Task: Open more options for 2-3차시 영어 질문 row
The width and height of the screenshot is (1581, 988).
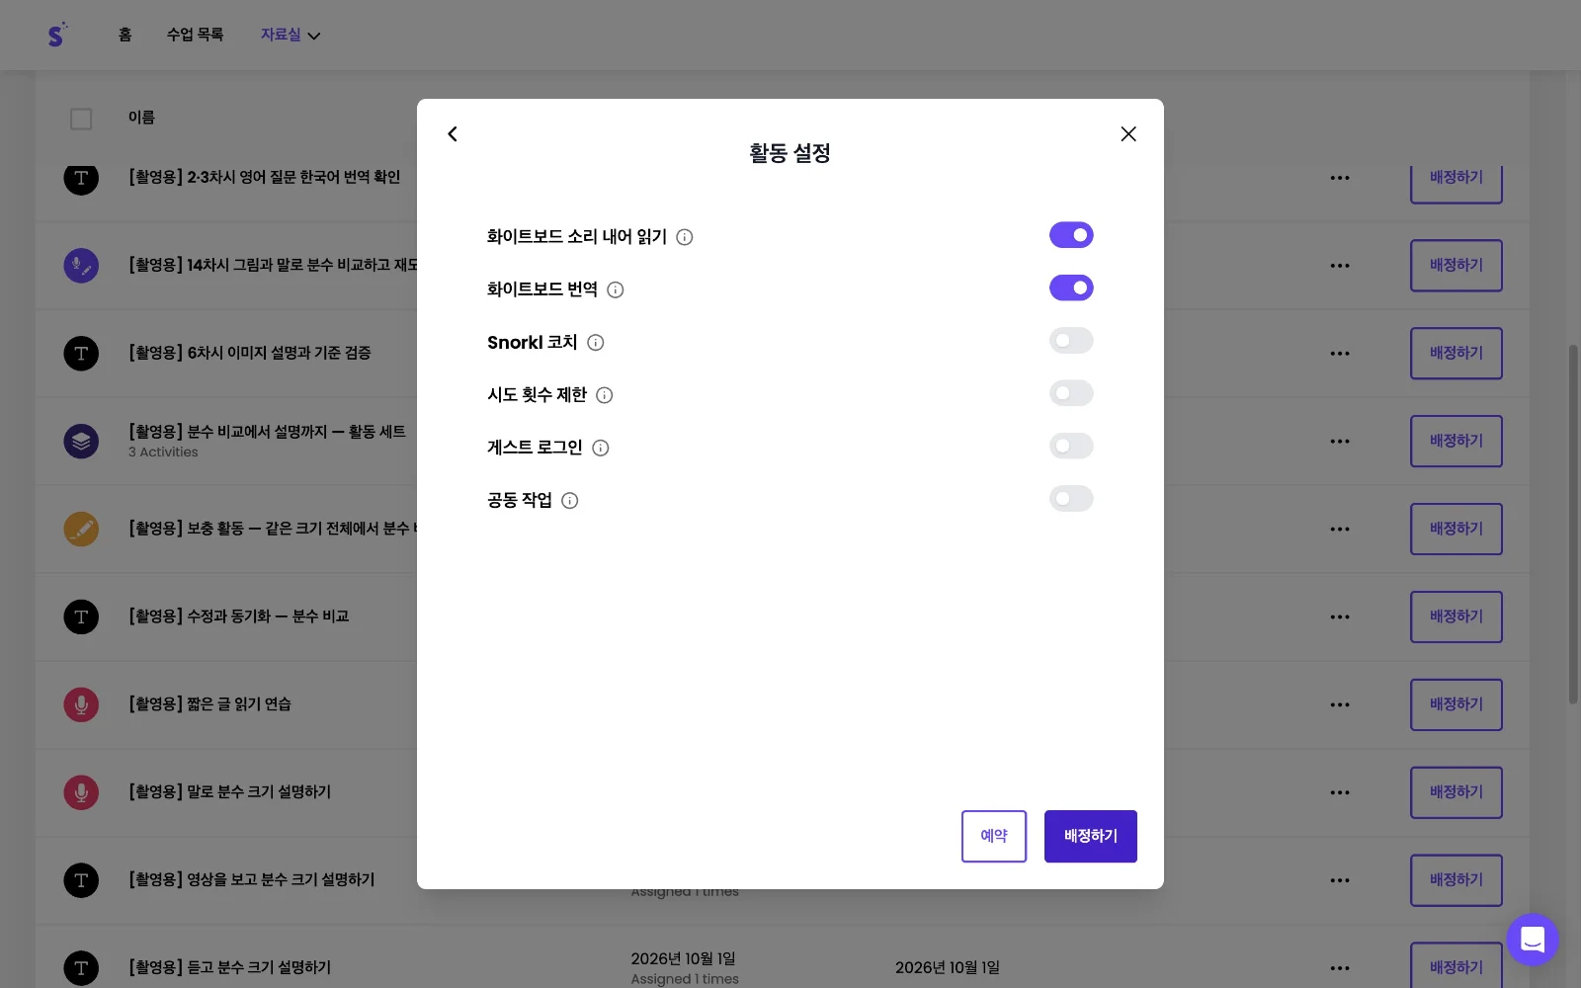Action: [1340, 178]
